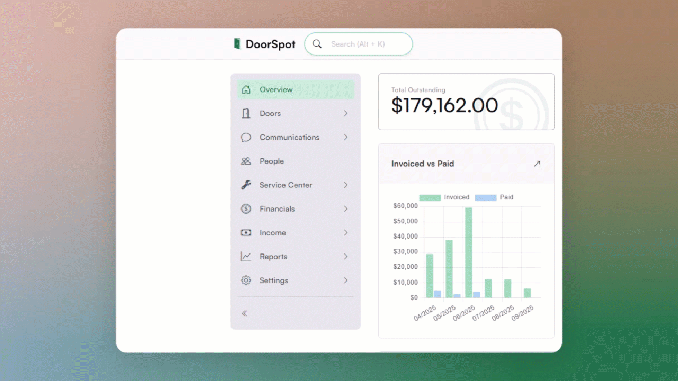Open the Reports menu label
The width and height of the screenshot is (678, 381).
(x=273, y=257)
